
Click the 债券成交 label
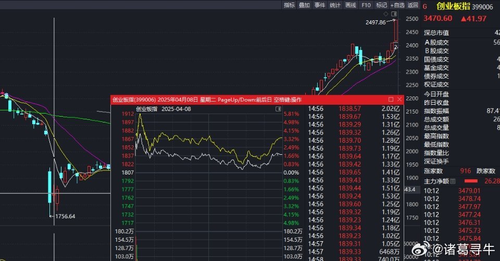pyautogui.click(x=436, y=76)
